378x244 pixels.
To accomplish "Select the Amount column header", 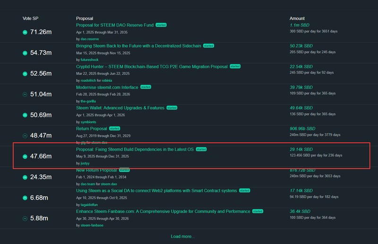I will click(x=297, y=18).
